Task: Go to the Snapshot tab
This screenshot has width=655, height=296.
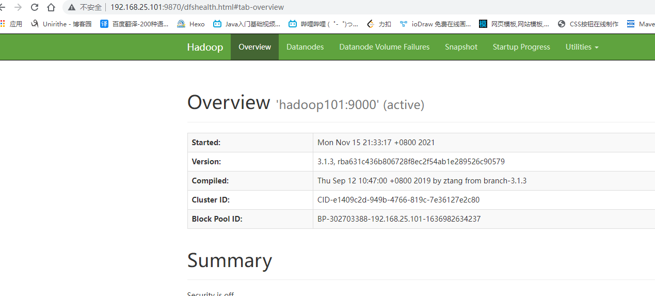Action: pos(461,47)
